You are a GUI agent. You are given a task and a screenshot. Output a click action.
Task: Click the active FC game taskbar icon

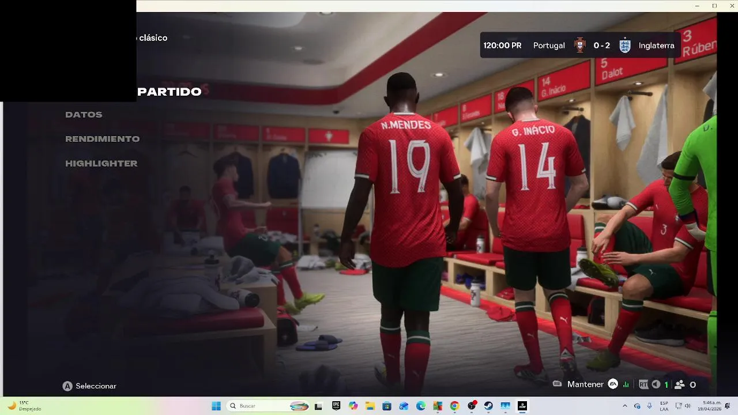[522, 406]
